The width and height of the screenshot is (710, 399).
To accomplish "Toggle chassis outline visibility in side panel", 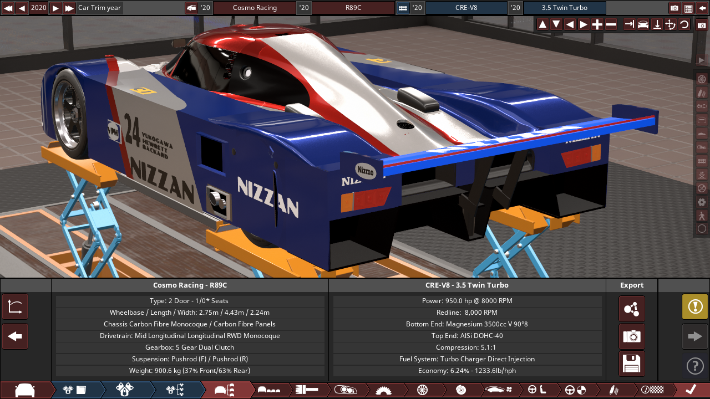I will click(x=702, y=120).
